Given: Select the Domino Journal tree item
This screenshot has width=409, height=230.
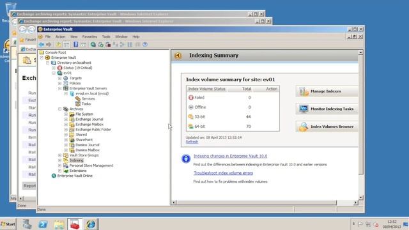Looking at the screenshot, I should pyautogui.click(x=88, y=145).
